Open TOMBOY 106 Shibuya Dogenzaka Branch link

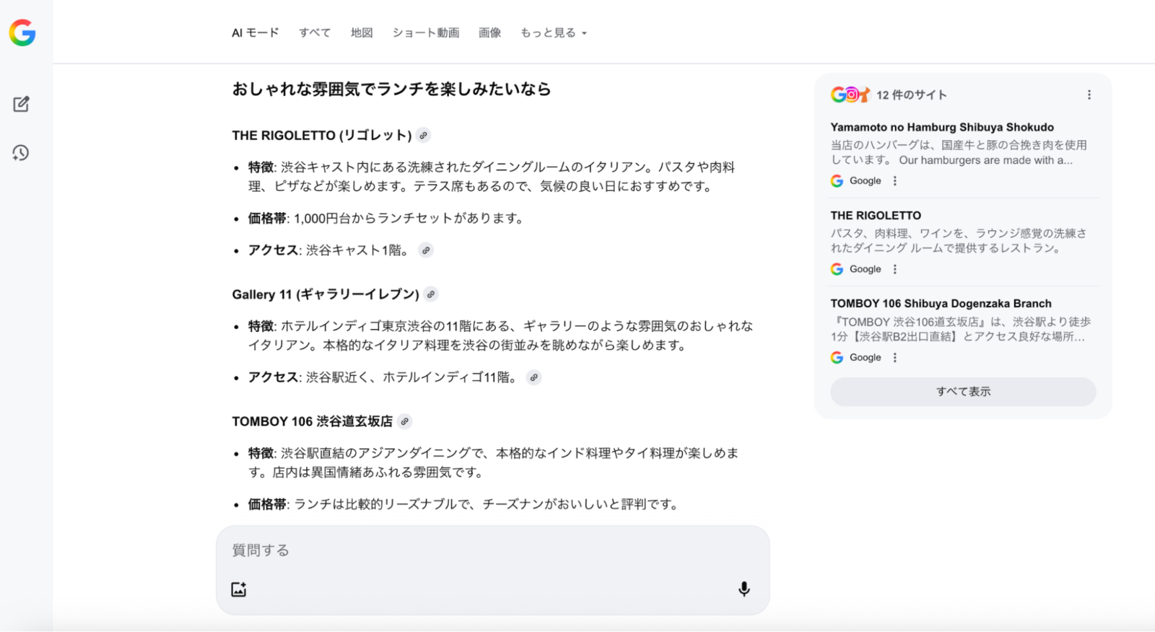click(x=941, y=303)
